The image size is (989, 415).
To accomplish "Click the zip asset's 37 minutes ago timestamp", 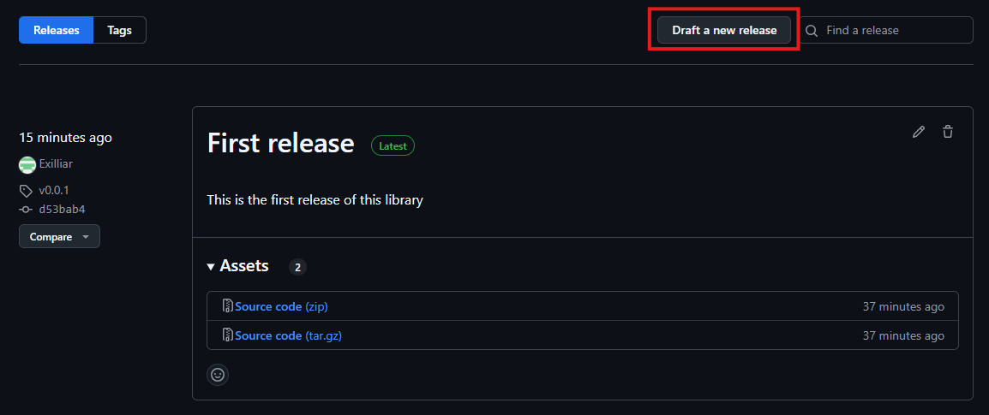I will coord(903,306).
